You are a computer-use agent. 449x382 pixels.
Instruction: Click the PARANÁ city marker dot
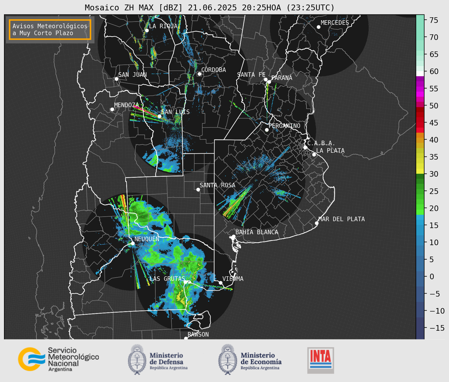point(269,82)
